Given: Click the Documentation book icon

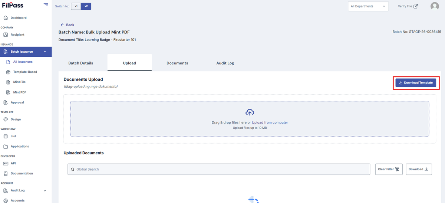Looking at the screenshot, I should pos(6,173).
